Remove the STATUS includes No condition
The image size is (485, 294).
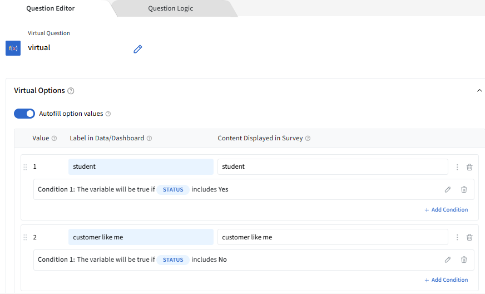pyautogui.click(x=464, y=259)
